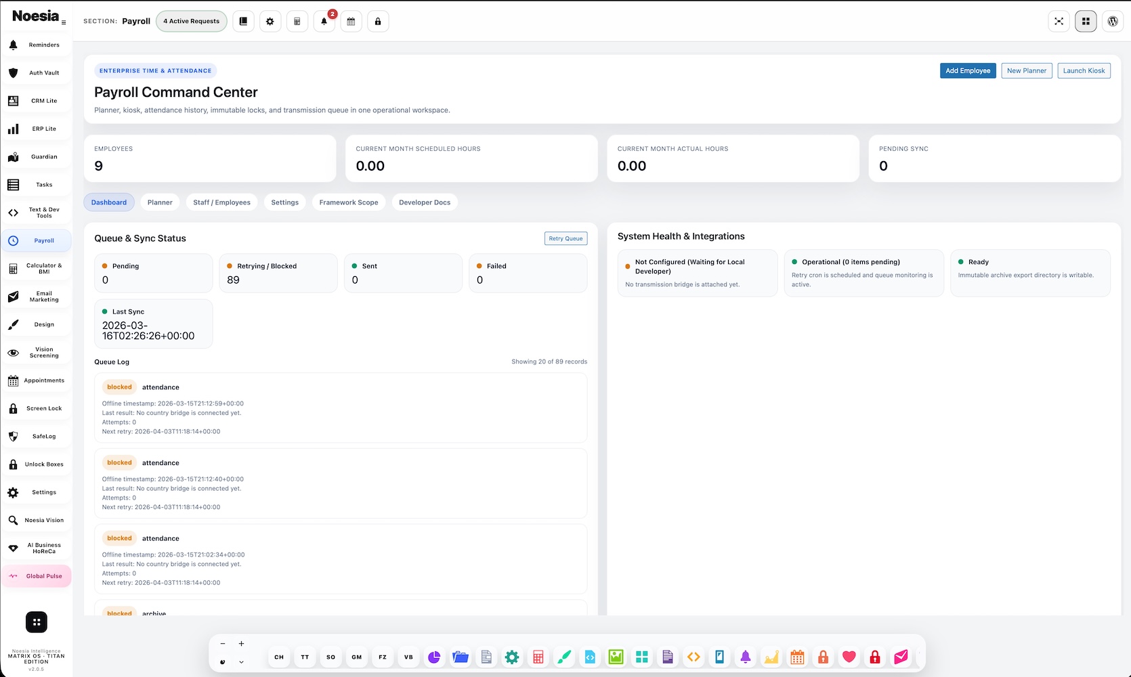Image resolution: width=1131 pixels, height=677 pixels.
Task: Open the 4 Active Requests pill
Action: (192, 21)
